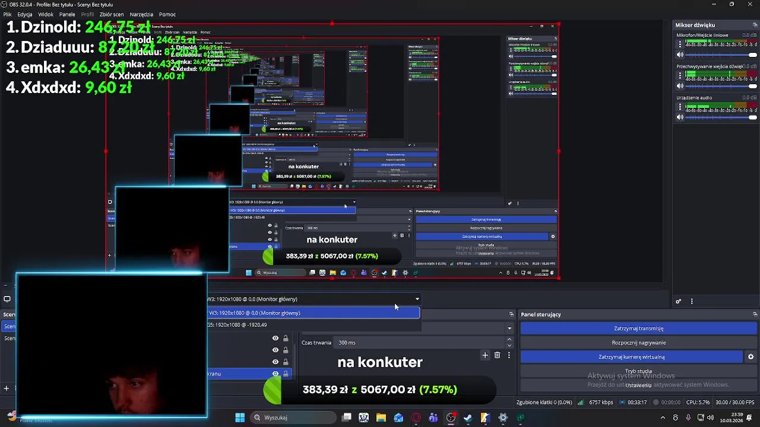
Task: Decrease Czas trwania with down arrow
Action: (x=509, y=346)
